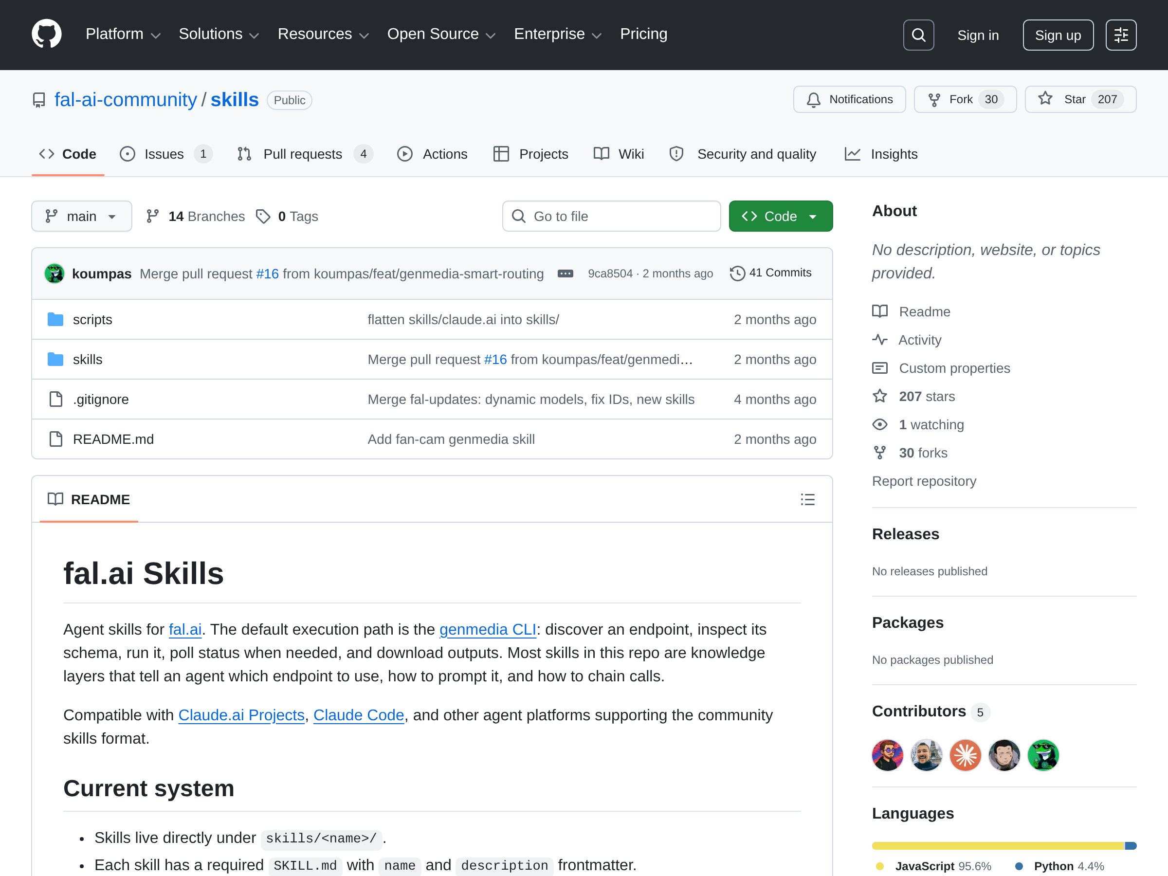Open koumpas avatar next to latest commit

[x=55, y=274]
